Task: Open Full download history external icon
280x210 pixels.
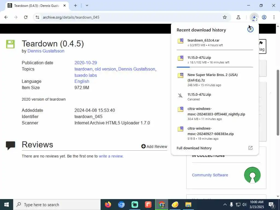Action: (x=250, y=148)
